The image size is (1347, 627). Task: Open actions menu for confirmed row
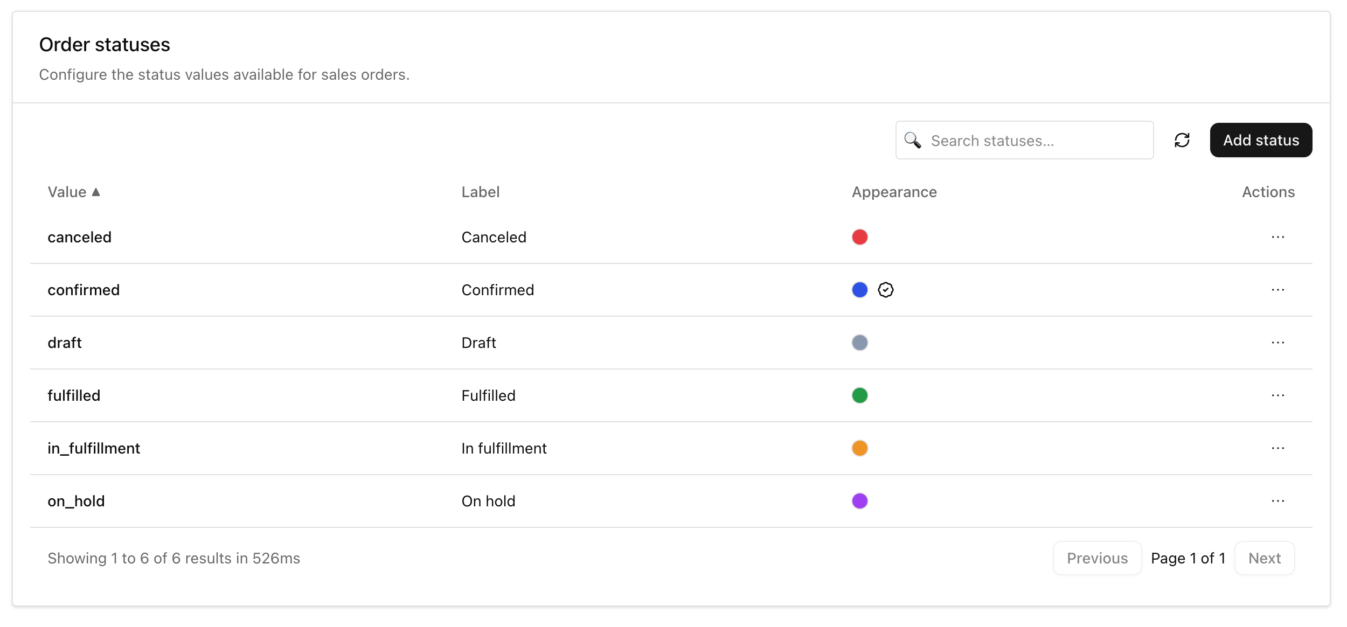point(1277,290)
